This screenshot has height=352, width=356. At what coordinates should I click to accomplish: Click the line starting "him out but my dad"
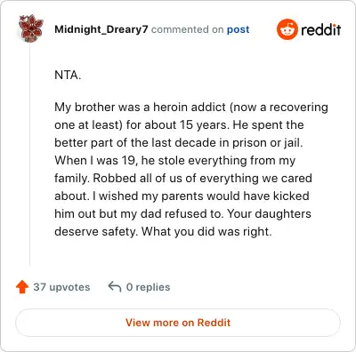point(182,213)
